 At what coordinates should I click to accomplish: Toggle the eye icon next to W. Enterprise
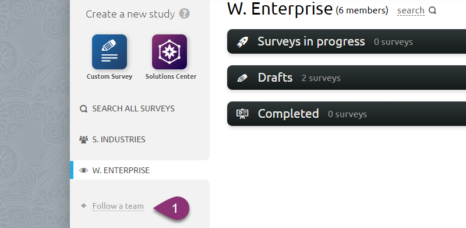pyautogui.click(x=83, y=170)
